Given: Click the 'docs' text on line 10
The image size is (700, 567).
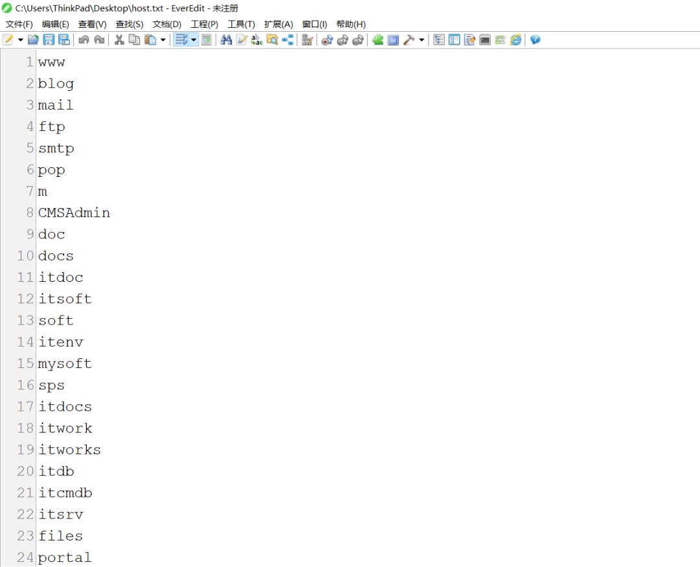Looking at the screenshot, I should [56, 256].
